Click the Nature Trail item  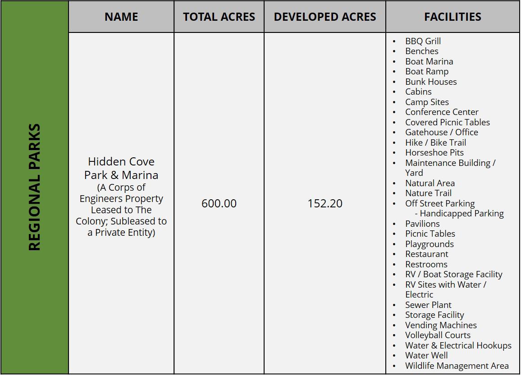(x=428, y=193)
